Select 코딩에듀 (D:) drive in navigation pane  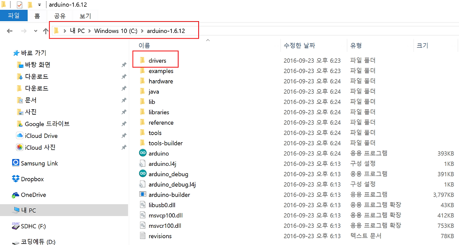[38, 242]
